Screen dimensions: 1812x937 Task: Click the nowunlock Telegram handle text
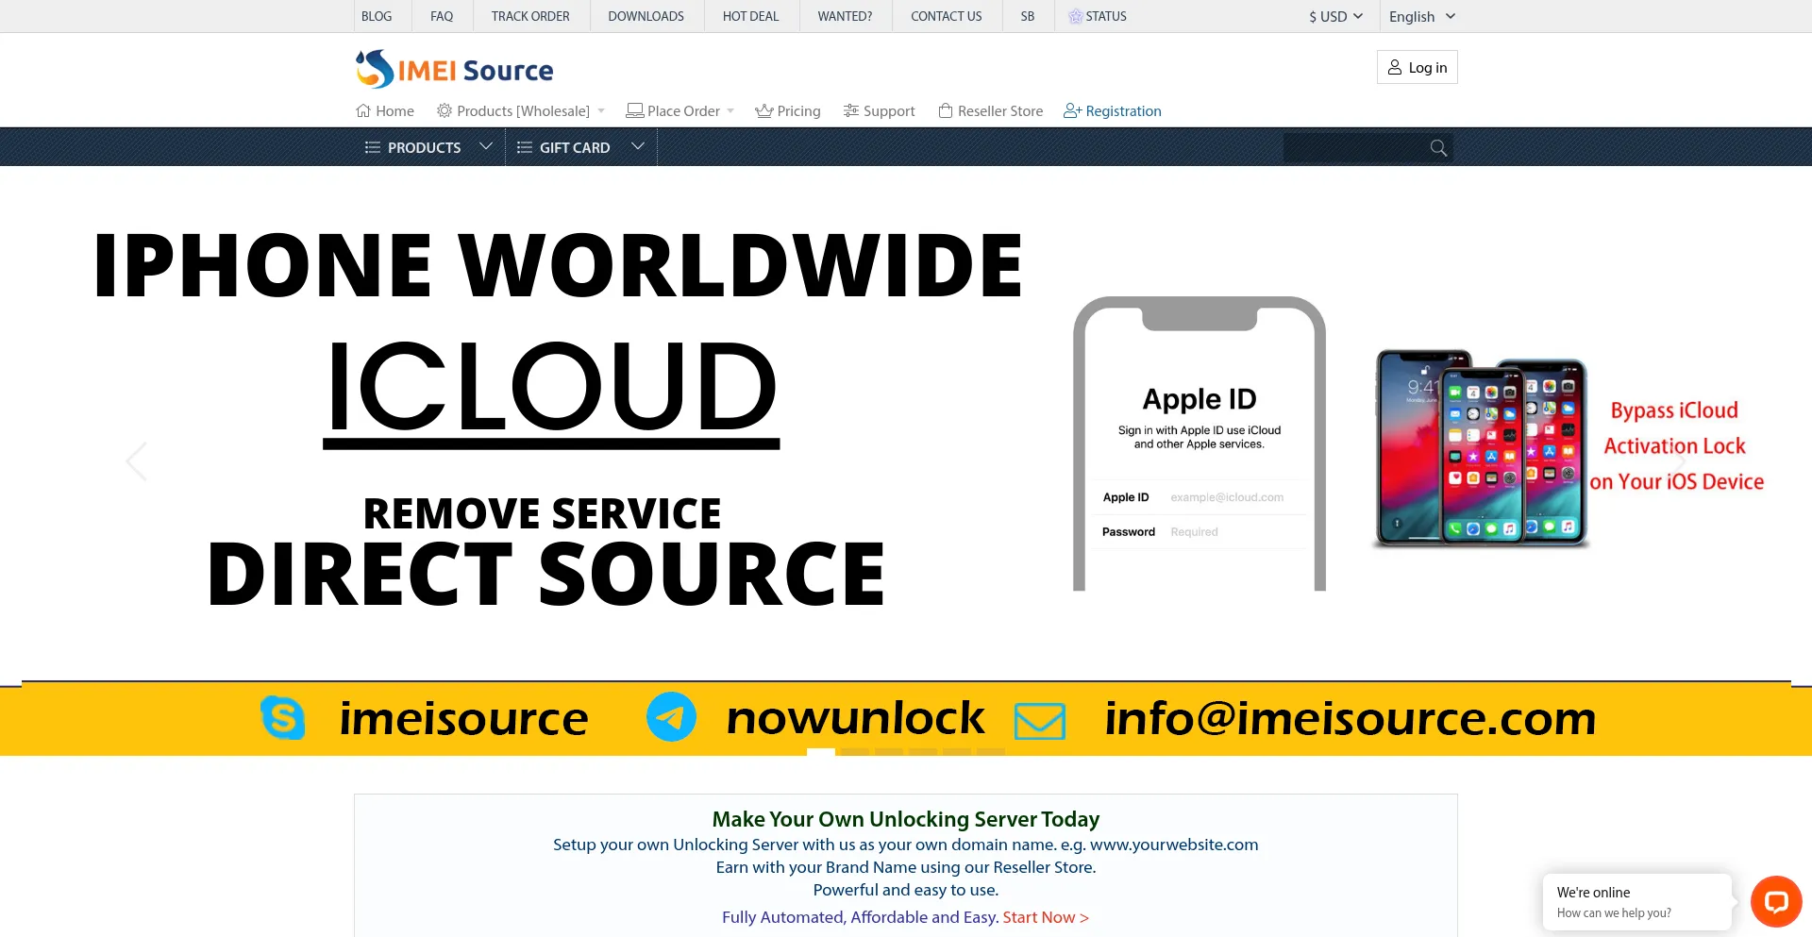(x=855, y=718)
